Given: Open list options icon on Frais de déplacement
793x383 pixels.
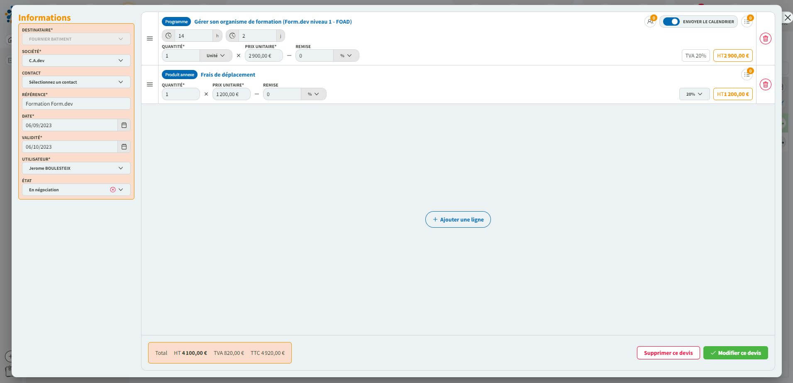Looking at the screenshot, I should coord(747,75).
